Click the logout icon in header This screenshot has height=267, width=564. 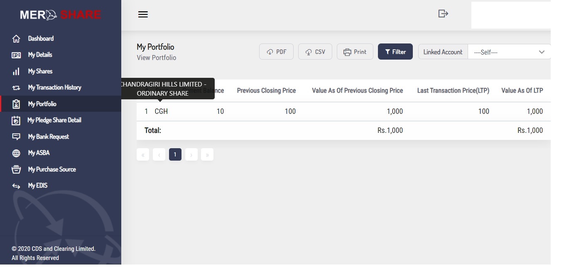pyautogui.click(x=443, y=14)
